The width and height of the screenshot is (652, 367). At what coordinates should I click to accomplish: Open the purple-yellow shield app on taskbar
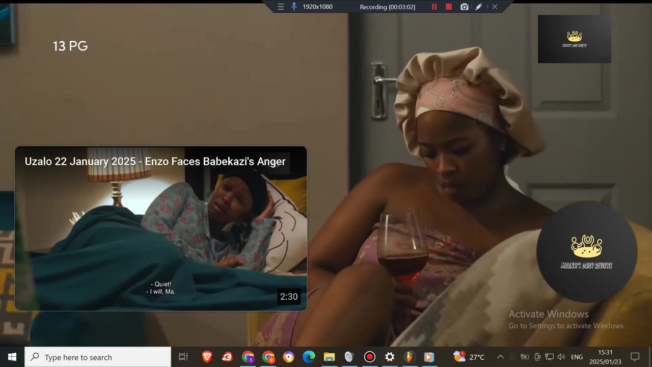pos(289,357)
